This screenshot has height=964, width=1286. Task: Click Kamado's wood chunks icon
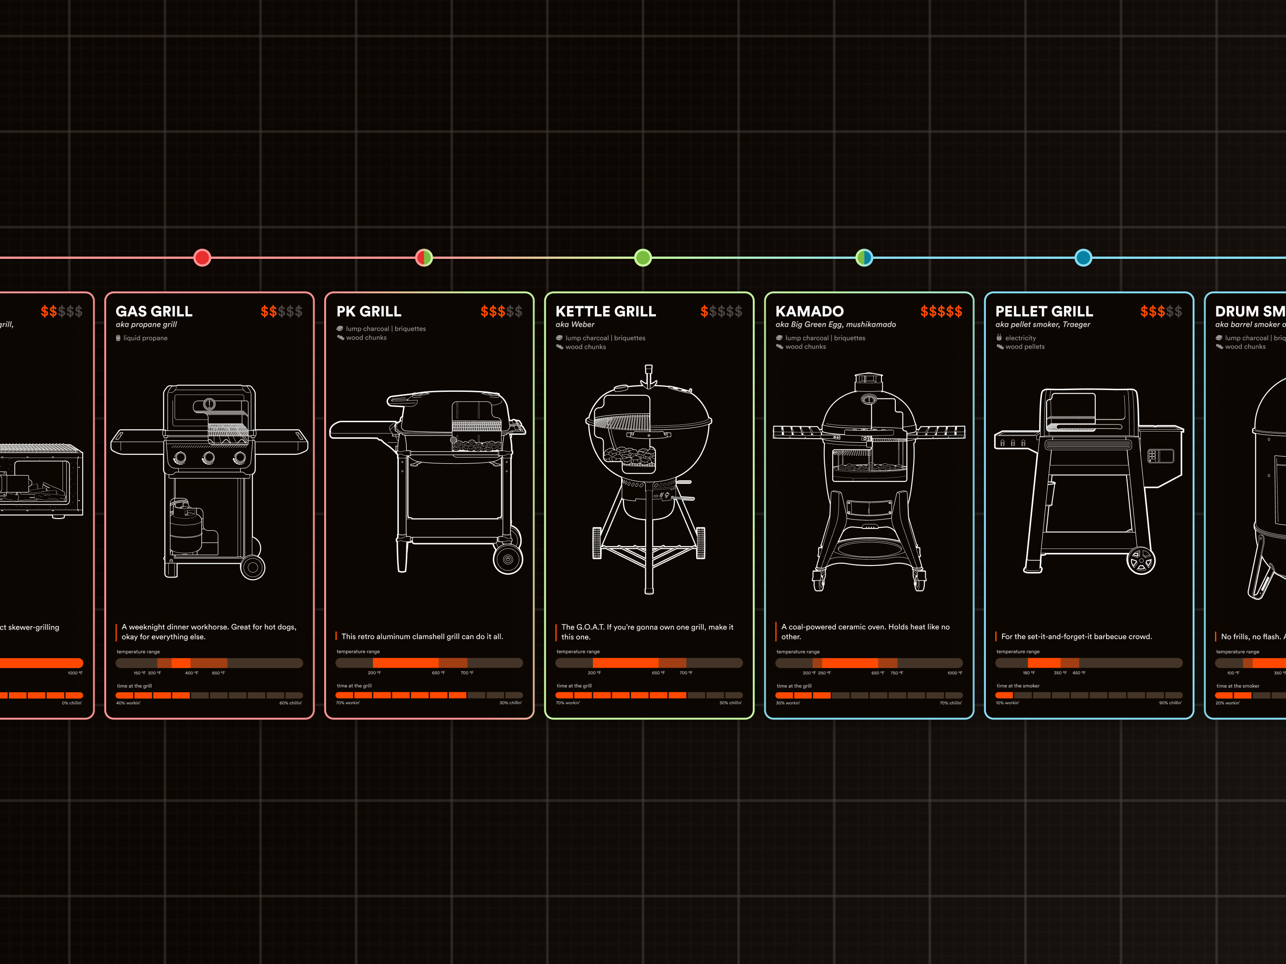780,346
